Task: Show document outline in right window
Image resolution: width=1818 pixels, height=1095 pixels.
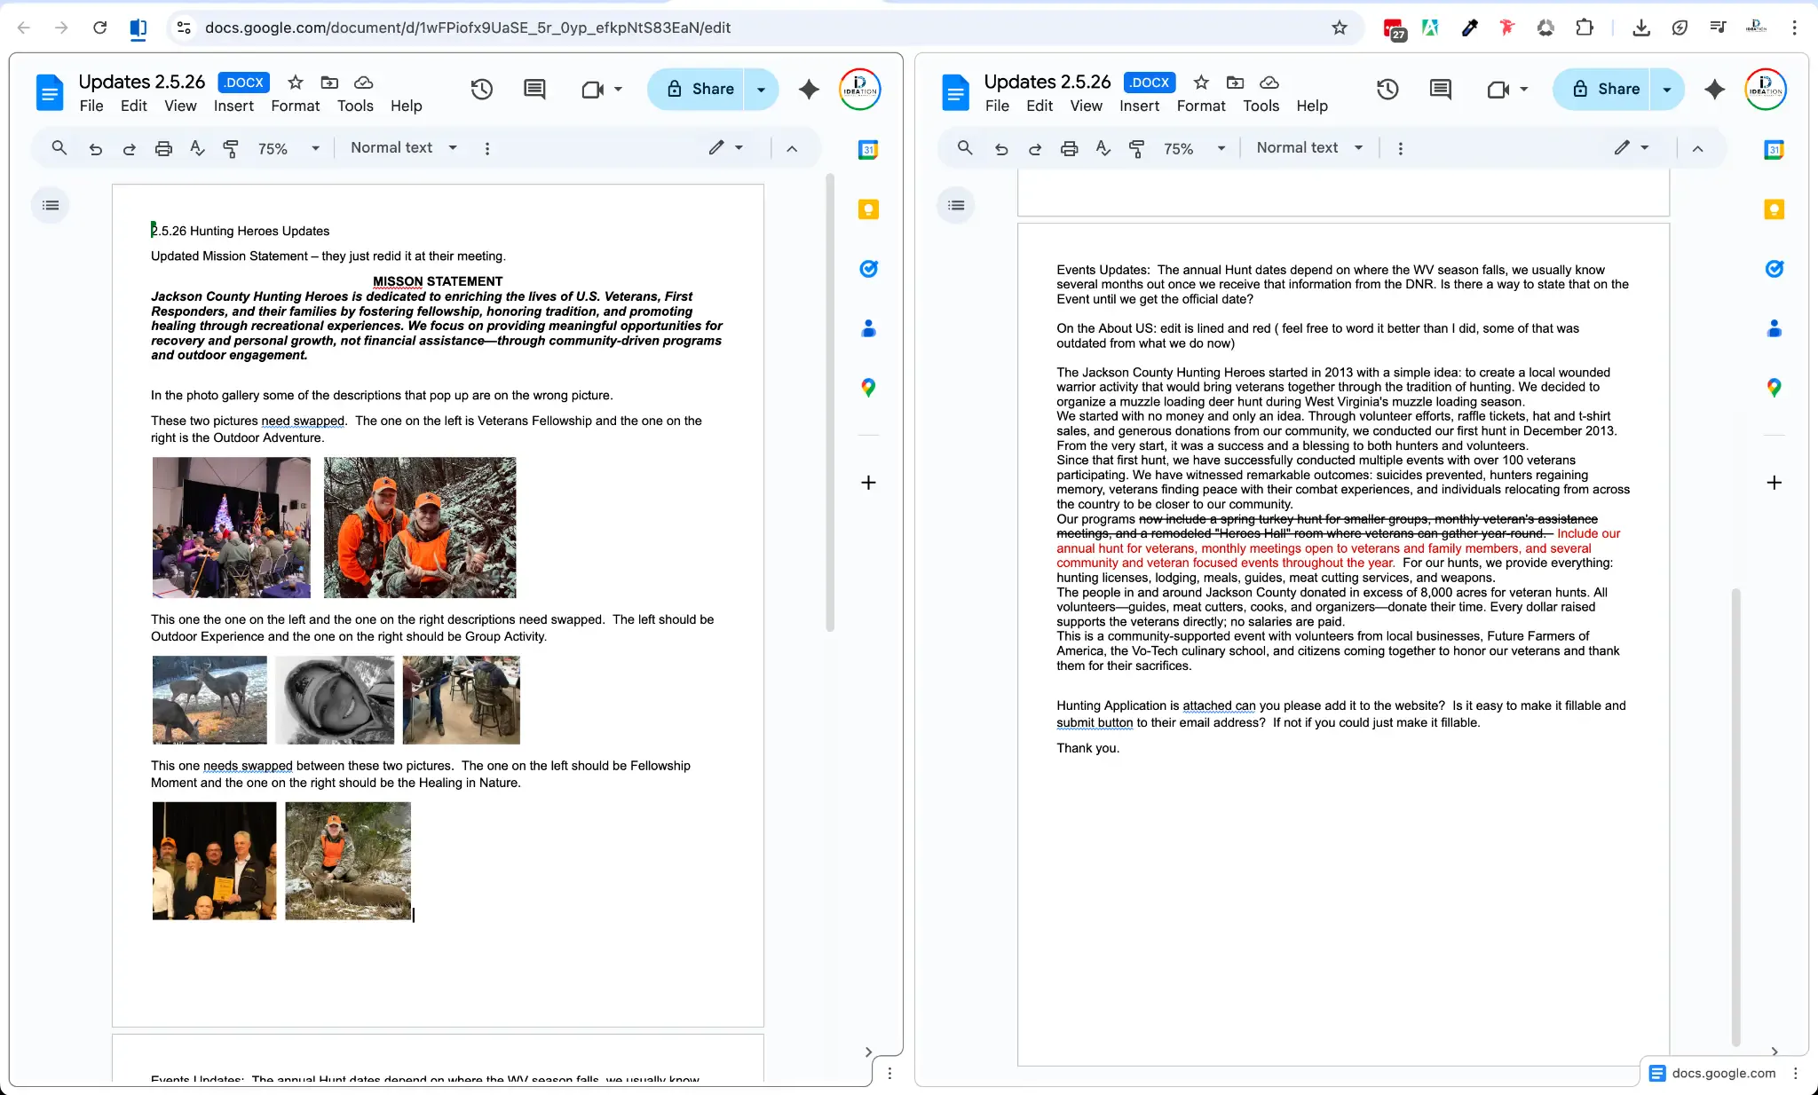Action: point(956,205)
